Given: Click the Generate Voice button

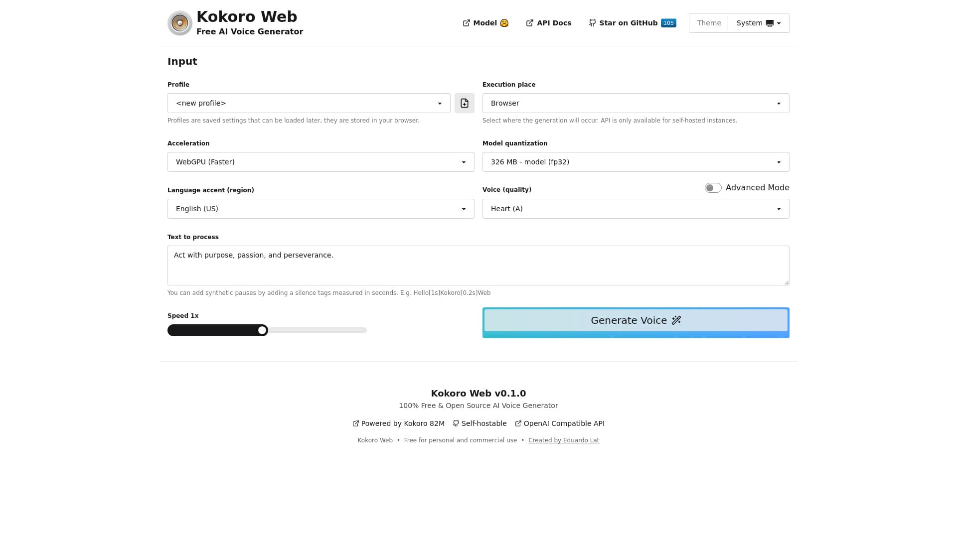Looking at the screenshot, I should (x=636, y=320).
